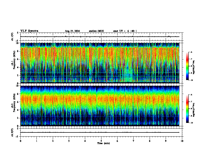Click time axis tick label '6'
This screenshot has width=205, height=158.
tap(118, 141)
